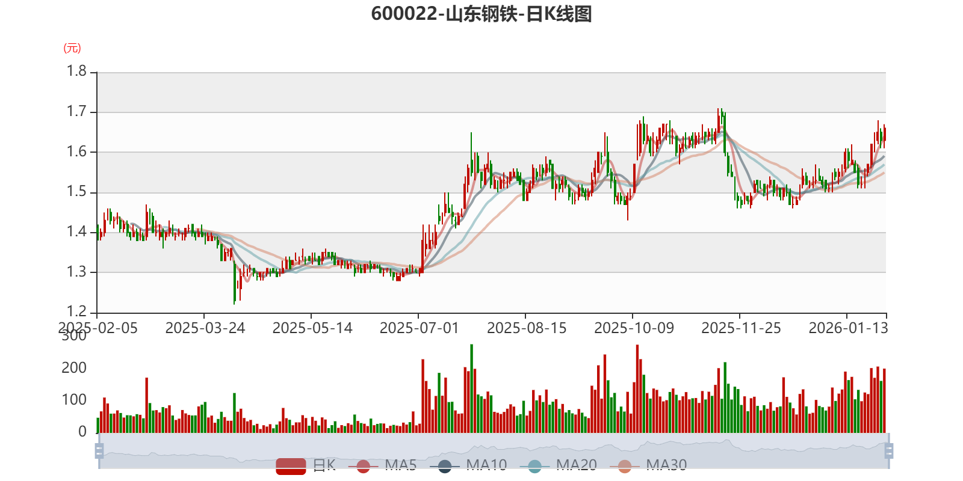
Task: Click the 100 volume axis label
Action: click(74, 400)
